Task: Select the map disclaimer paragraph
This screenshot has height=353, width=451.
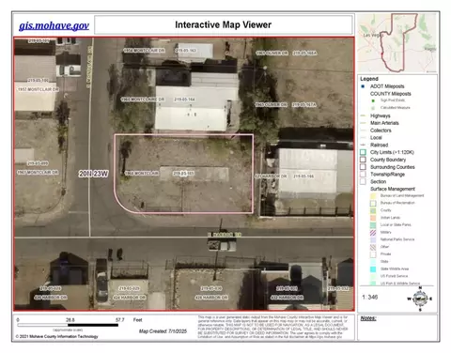Action: (272, 327)
